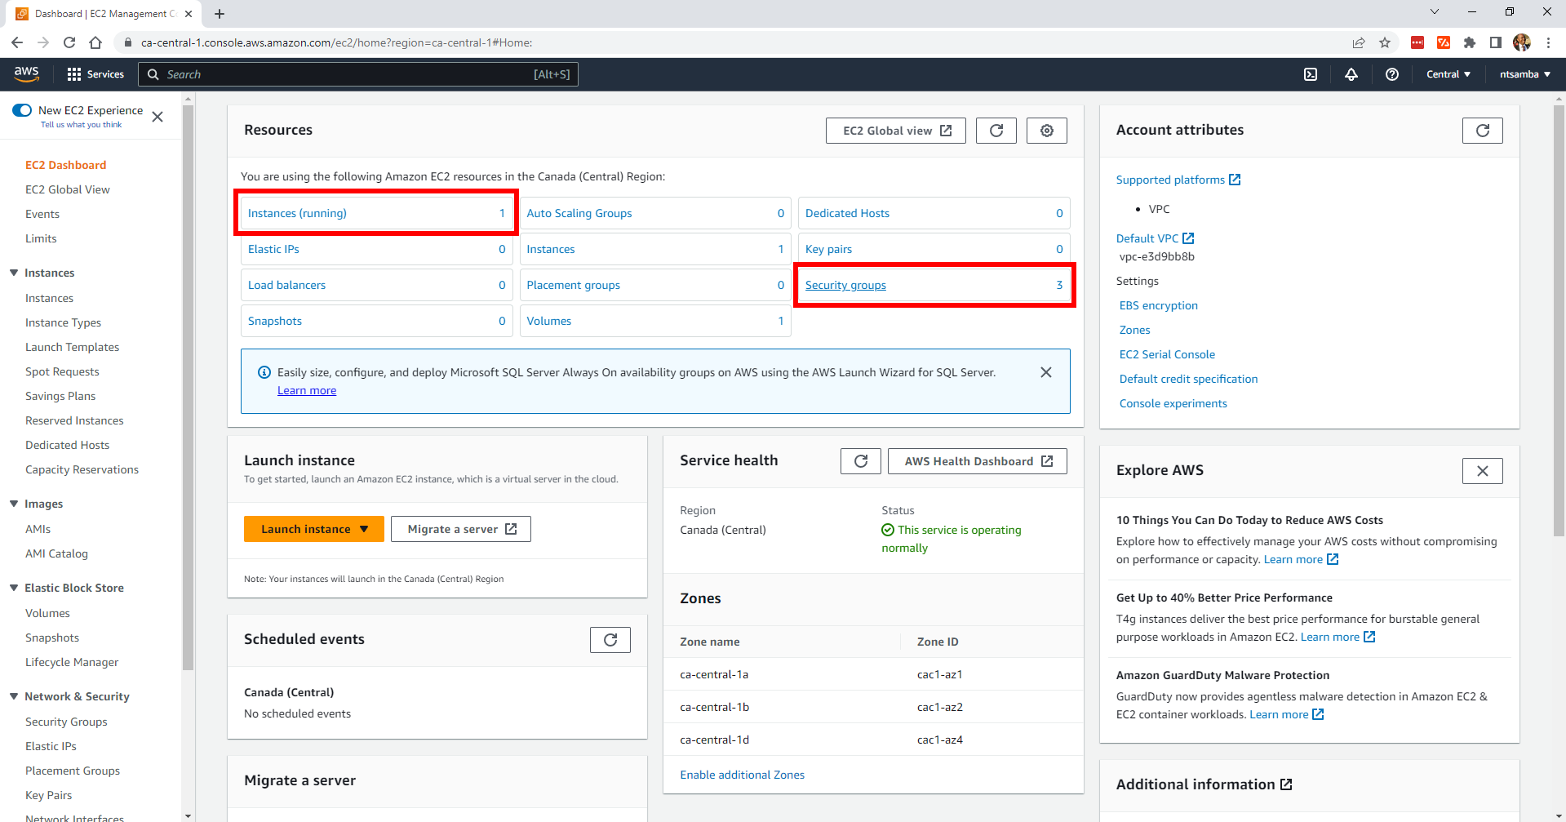The width and height of the screenshot is (1566, 822).
Task: Open the Security groups resource link
Action: [845, 285]
